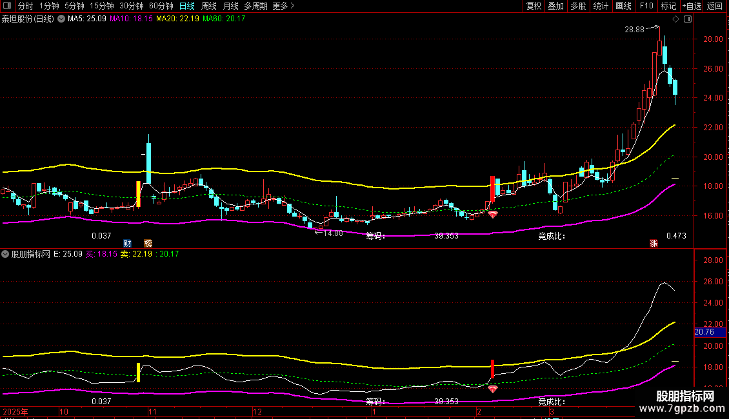This screenshot has width=729, height=419.
Task: Click the 筹码: label in the main chart
Action: 375,236
